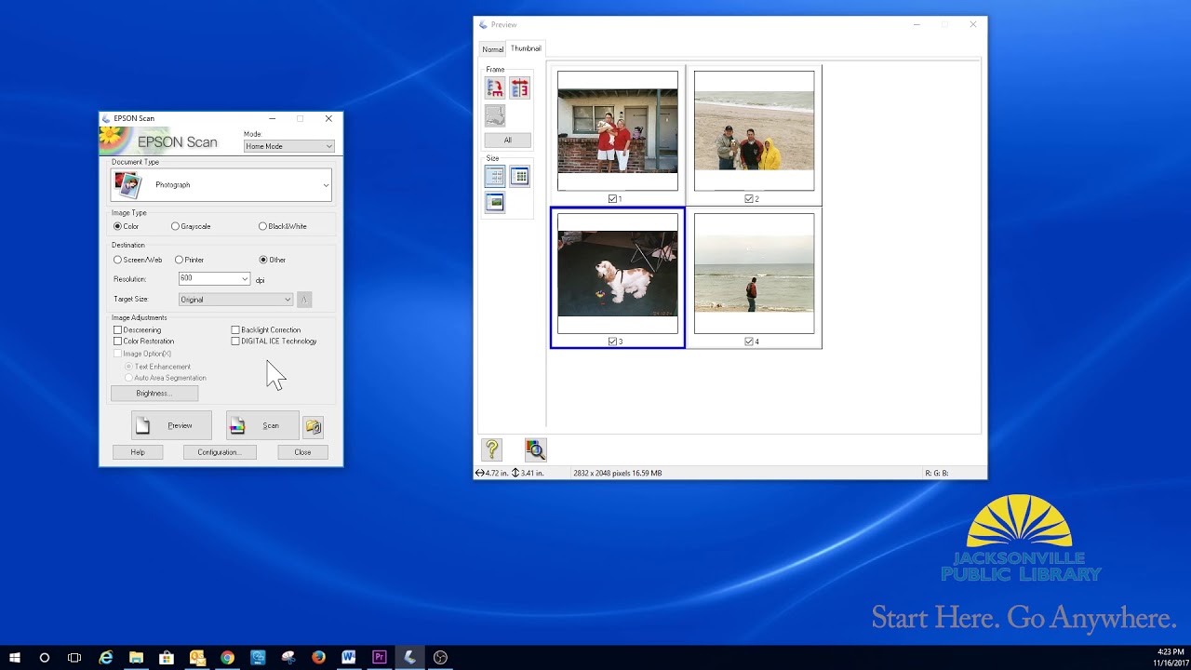Click the All frames button
The image size is (1191, 670).
[x=507, y=141]
